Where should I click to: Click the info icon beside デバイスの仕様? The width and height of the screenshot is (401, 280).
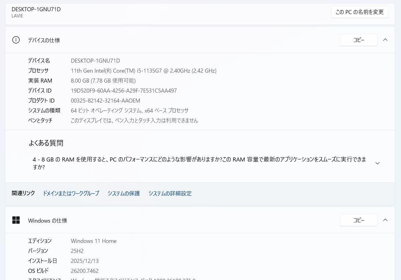pyautogui.click(x=16, y=40)
